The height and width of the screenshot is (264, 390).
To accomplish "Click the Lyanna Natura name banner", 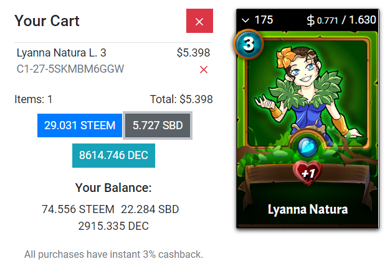I will click(x=308, y=209).
